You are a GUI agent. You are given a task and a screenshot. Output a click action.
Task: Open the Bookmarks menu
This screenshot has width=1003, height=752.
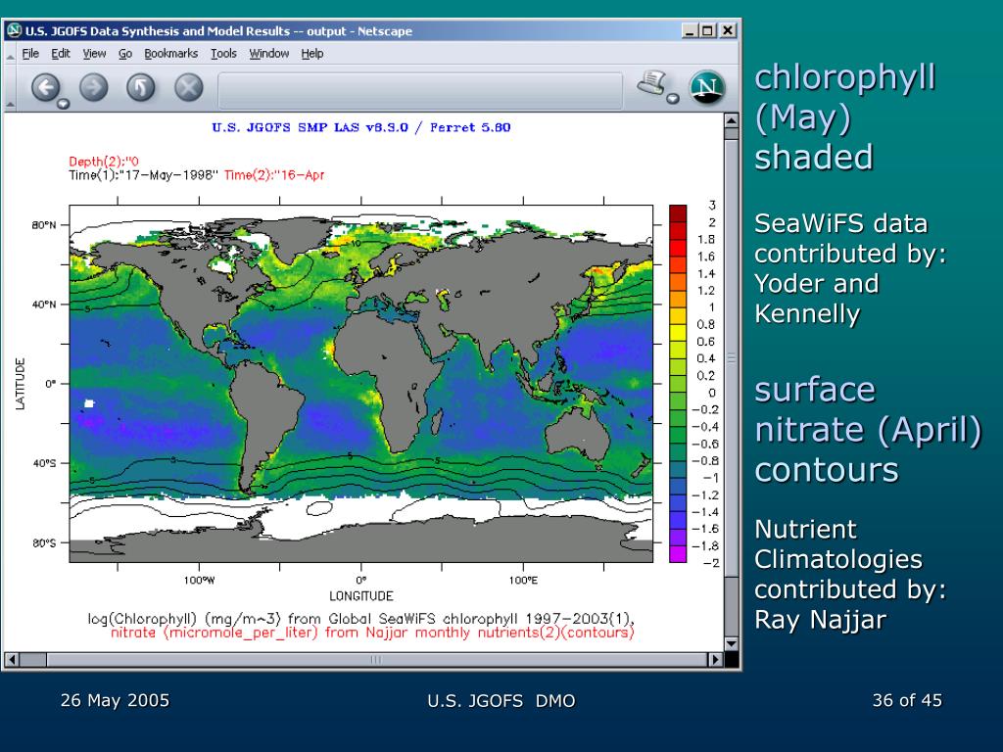pos(170,54)
